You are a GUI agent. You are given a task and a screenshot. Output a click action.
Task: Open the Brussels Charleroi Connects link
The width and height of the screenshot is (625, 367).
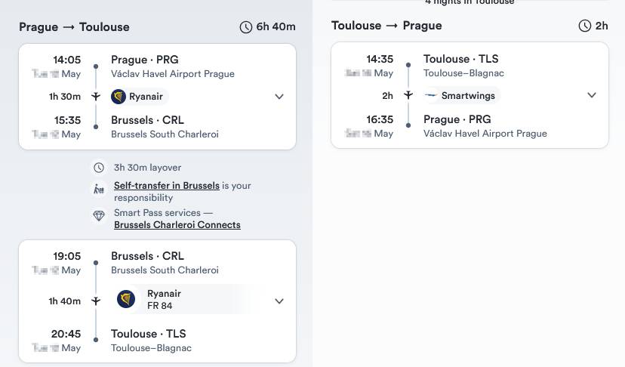[x=177, y=225]
